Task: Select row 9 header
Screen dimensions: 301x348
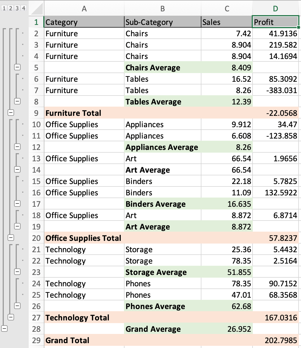Action: click(x=36, y=113)
